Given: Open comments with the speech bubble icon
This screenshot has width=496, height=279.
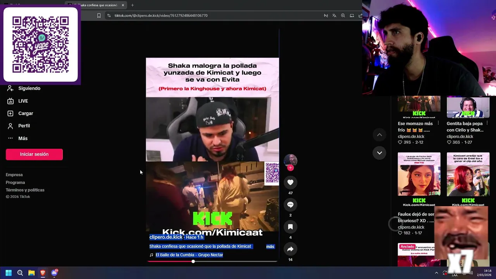Looking at the screenshot, I should point(290,205).
